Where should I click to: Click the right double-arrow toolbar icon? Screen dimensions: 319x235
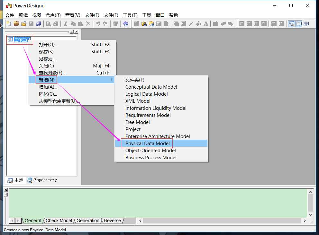pos(231,24)
